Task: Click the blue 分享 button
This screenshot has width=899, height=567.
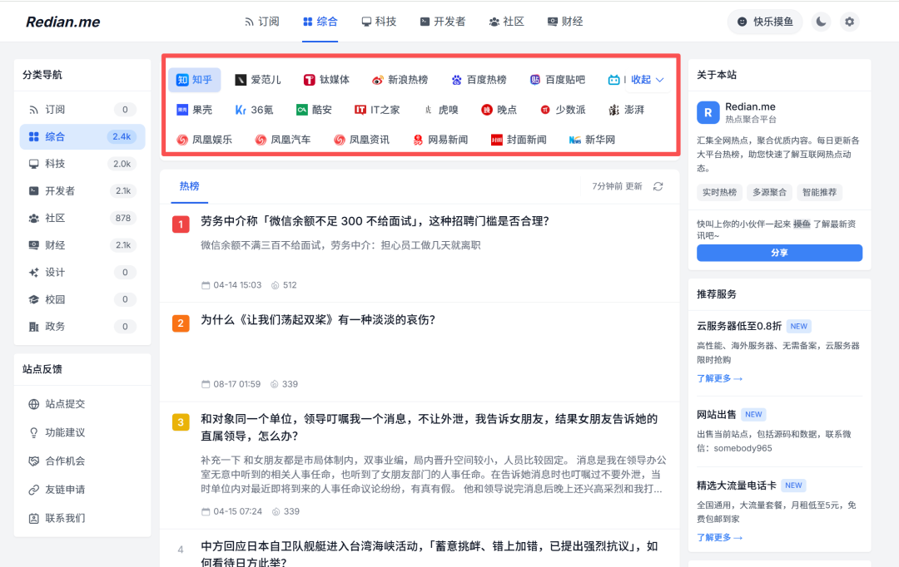Action: click(779, 253)
